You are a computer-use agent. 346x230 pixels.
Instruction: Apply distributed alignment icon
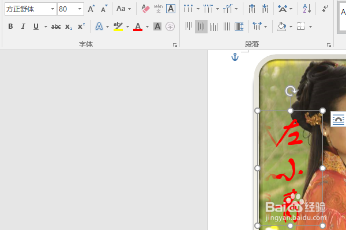pos(239,26)
